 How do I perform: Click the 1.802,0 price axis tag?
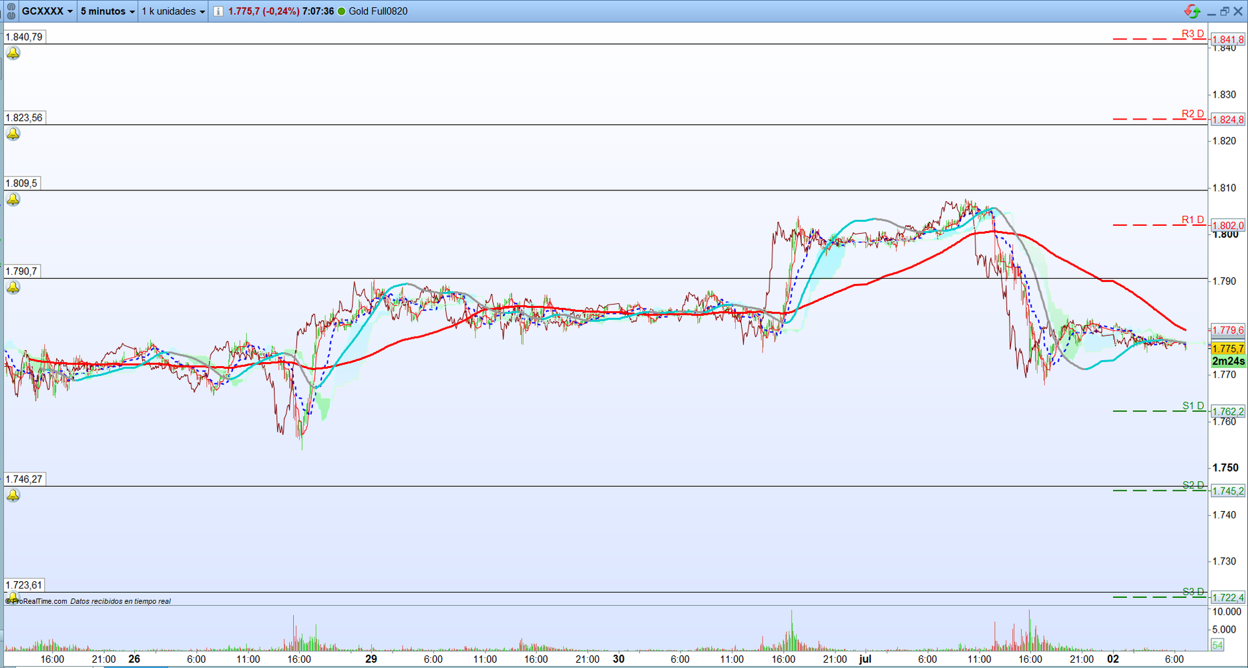(1228, 226)
